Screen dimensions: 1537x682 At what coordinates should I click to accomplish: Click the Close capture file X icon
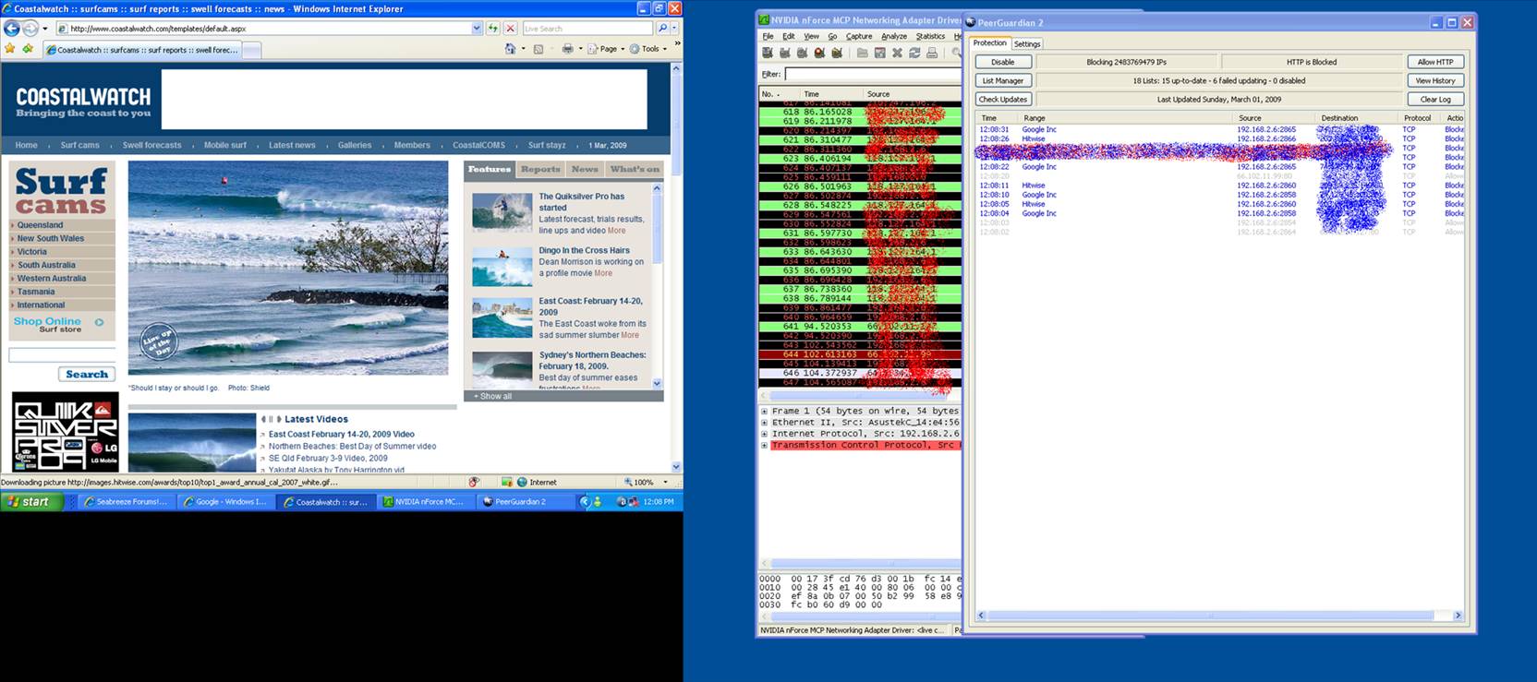tap(897, 54)
